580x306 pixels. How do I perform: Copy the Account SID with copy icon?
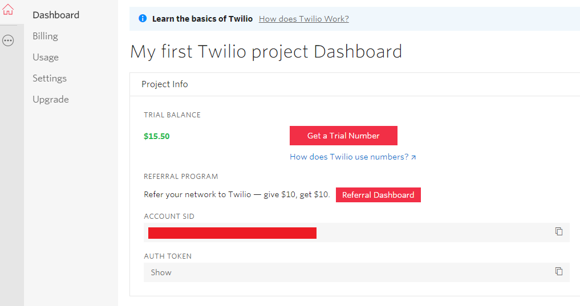point(559,231)
